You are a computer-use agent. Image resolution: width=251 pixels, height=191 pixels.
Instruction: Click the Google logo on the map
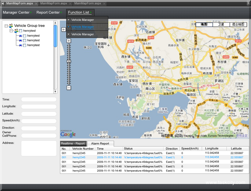click(x=68, y=134)
